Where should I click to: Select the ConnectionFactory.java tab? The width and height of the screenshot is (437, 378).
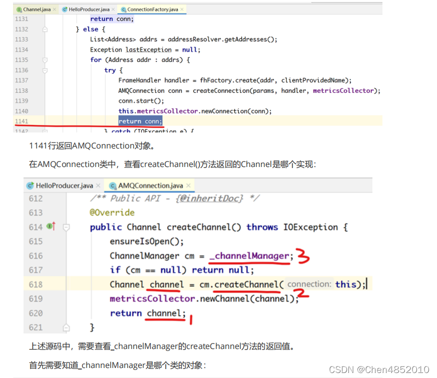[153, 9]
